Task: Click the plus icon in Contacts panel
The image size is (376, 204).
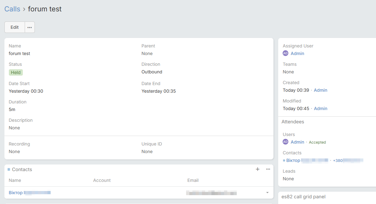Action: tap(258, 169)
